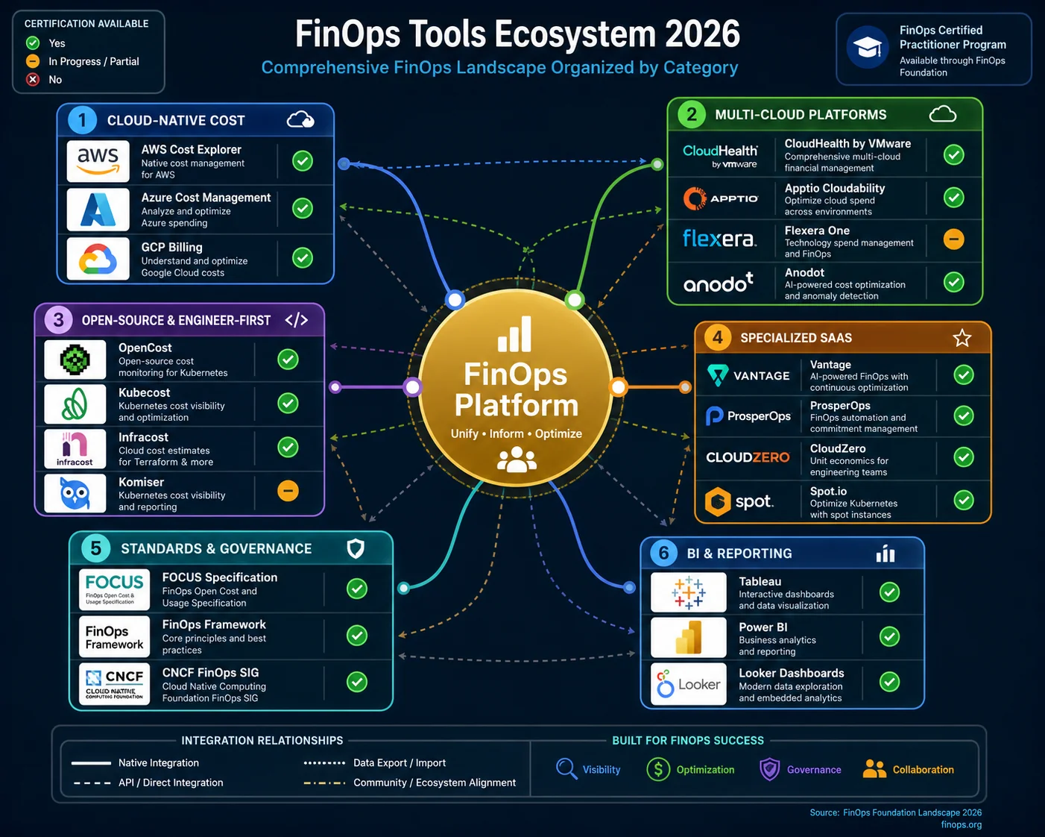
Task: Click the CNCF logo
Action: pyautogui.click(x=114, y=683)
